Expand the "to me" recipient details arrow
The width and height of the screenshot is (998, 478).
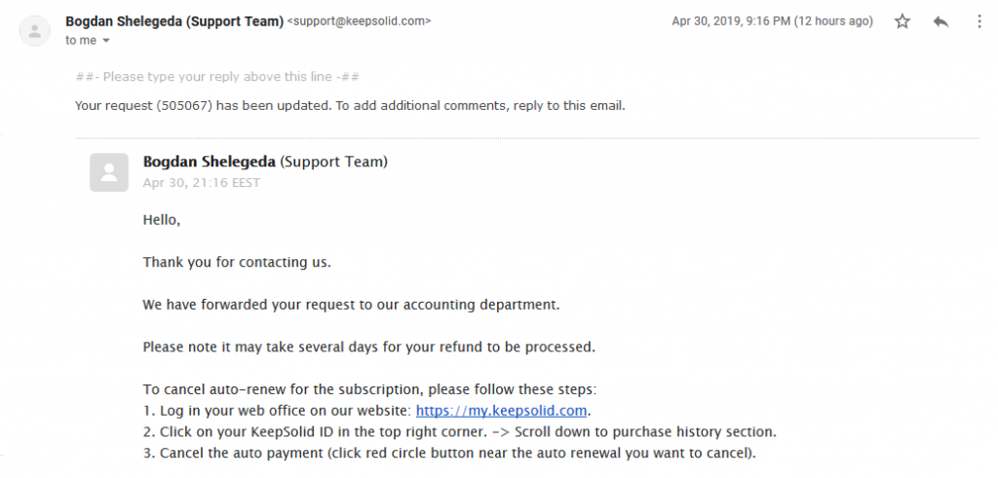click(106, 41)
